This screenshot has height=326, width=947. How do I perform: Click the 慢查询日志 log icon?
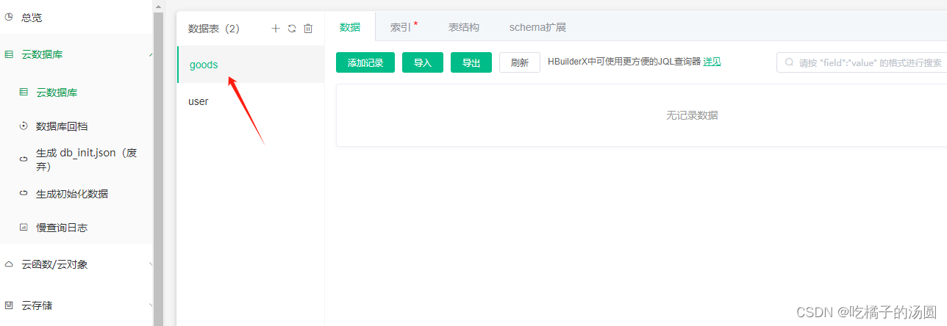point(24,227)
